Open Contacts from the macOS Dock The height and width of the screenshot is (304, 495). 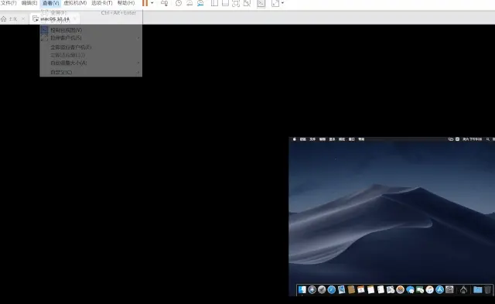click(351, 289)
